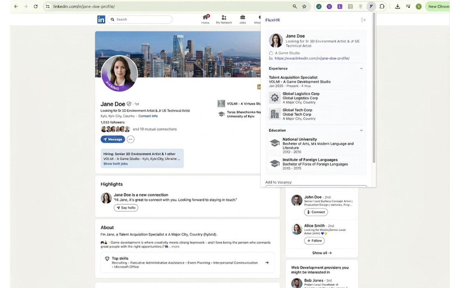The image size is (460, 288).
Task: Collapse the Education section in FluxHR
Action: pyautogui.click(x=361, y=130)
